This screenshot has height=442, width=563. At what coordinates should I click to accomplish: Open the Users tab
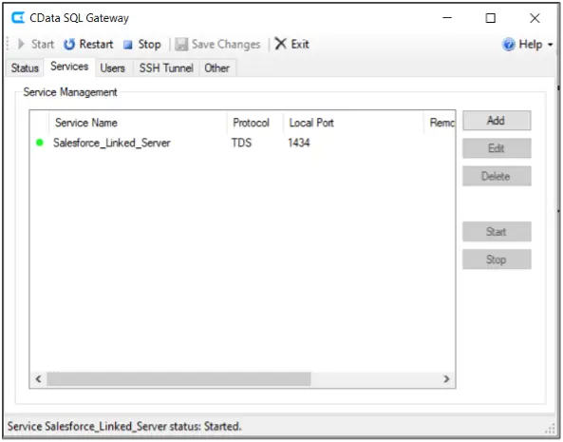[x=112, y=67]
